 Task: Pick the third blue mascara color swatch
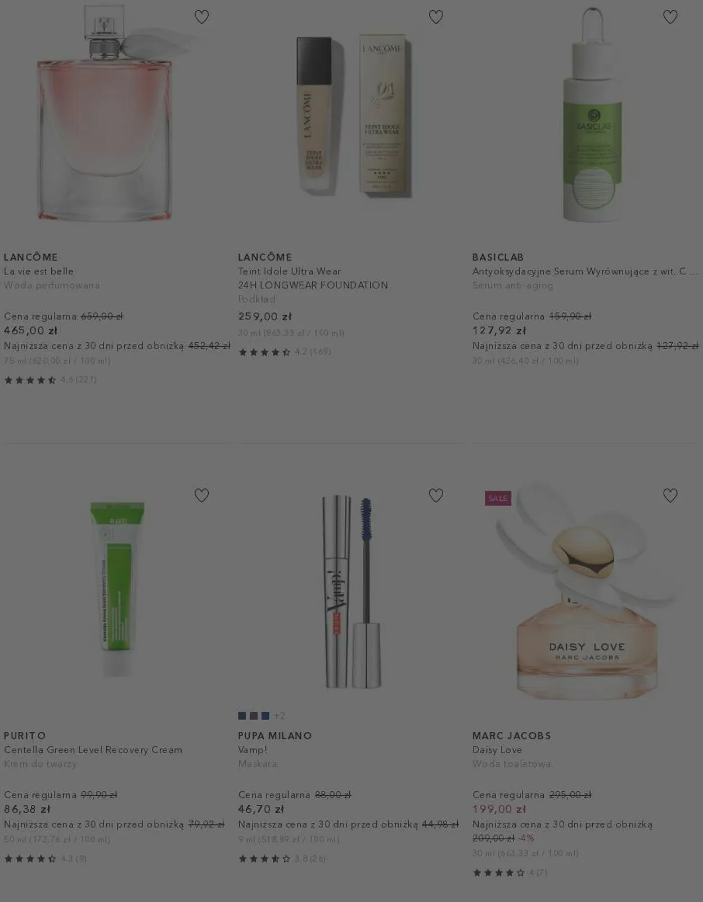pos(265,715)
